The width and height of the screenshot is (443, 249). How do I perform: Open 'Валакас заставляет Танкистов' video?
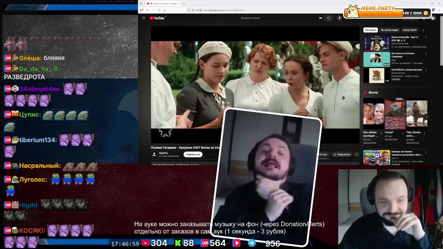(377, 157)
